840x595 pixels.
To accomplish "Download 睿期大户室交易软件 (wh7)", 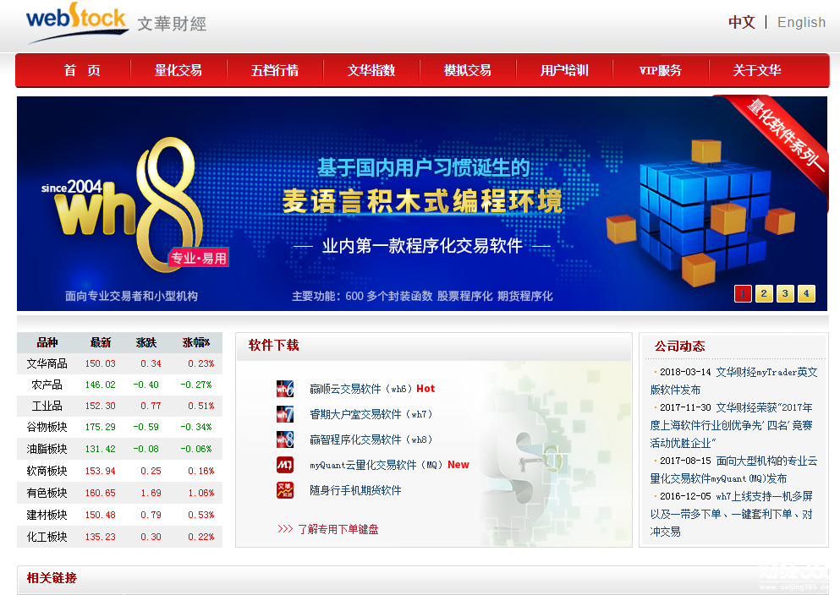I will [x=371, y=414].
